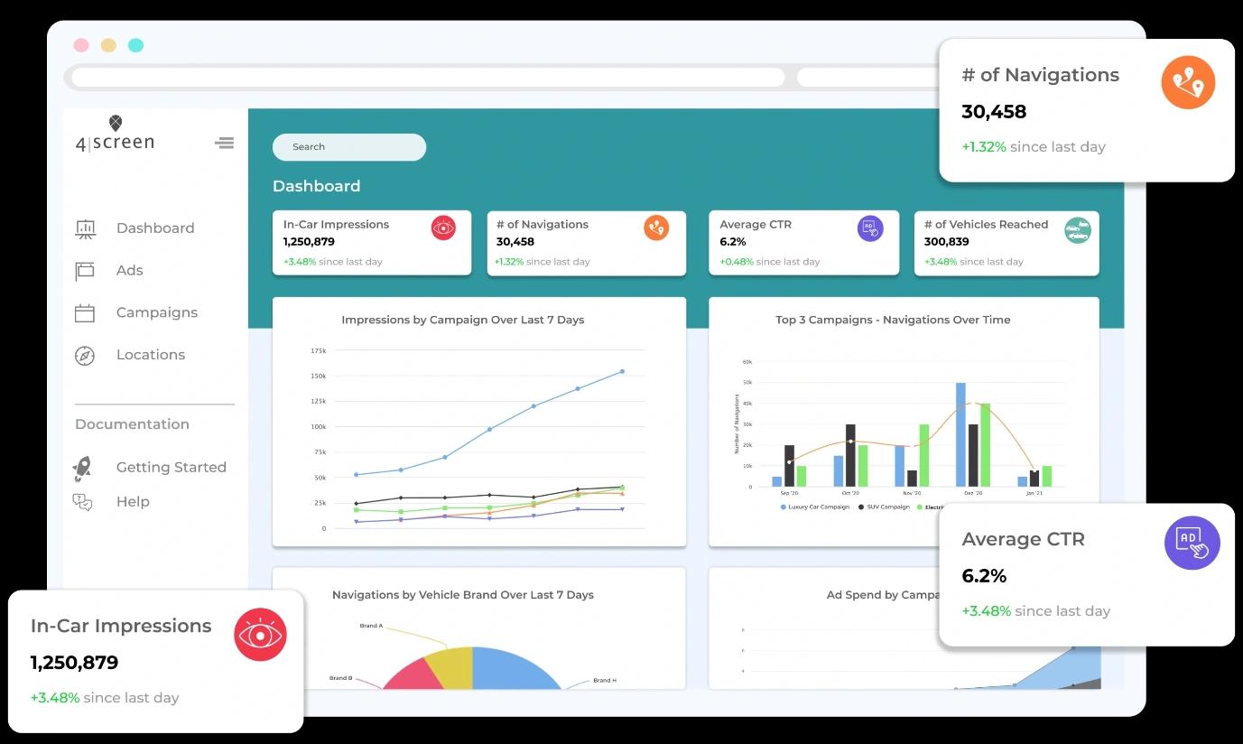Screen dimensions: 1243x744
Task: Click the Locations compass icon in sidebar
Action: (85, 356)
